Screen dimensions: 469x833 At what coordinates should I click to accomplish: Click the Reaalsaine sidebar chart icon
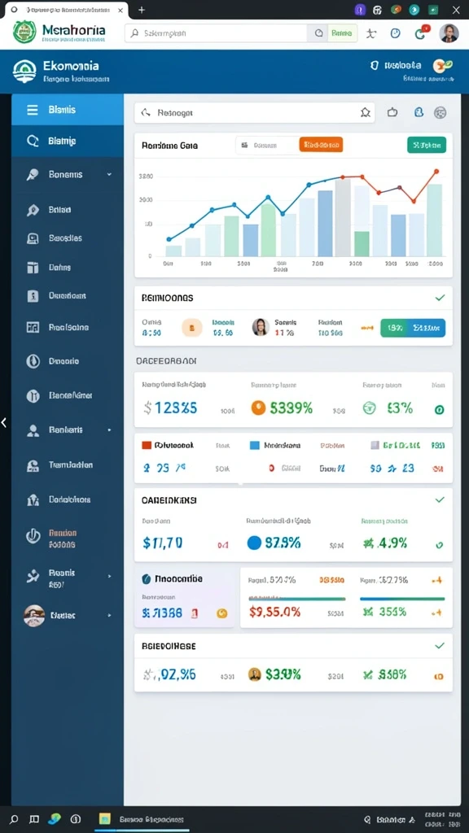(33, 327)
